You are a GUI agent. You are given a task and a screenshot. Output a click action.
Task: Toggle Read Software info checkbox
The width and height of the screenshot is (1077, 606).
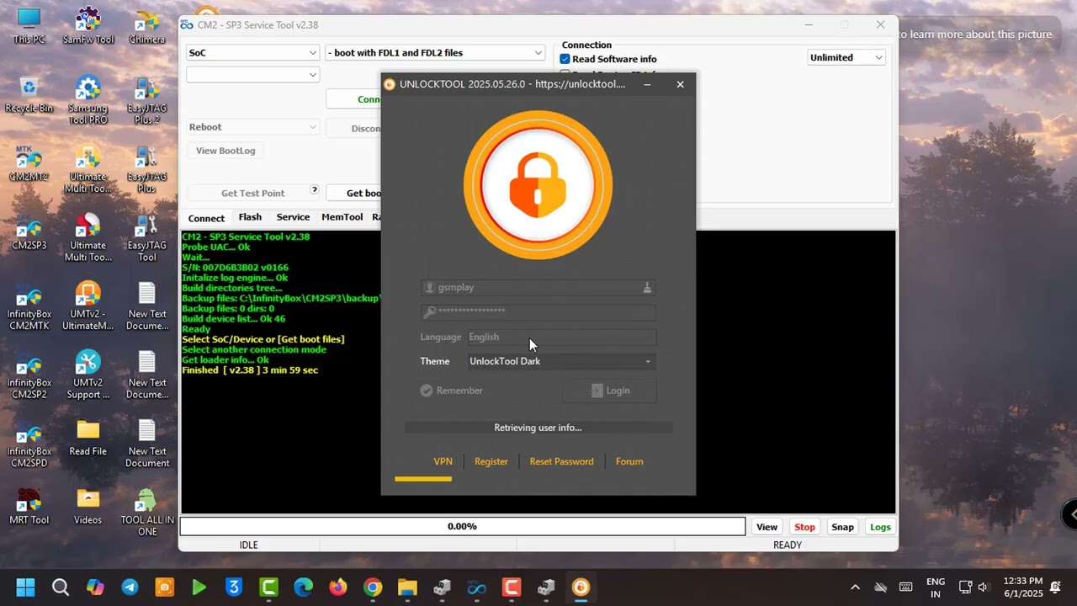(x=565, y=59)
